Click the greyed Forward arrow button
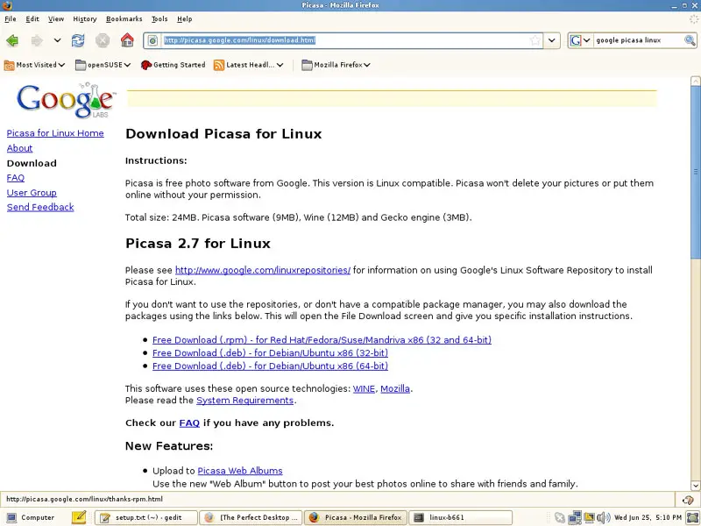The image size is (701, 526). click(37, 40)
